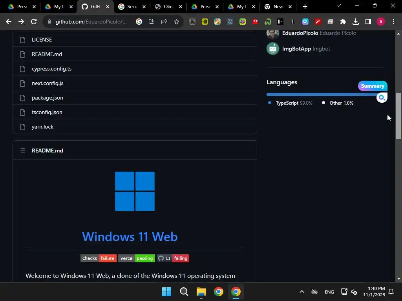Viewport: 402px width, 301px height.
Task: Show hidden tray icons chevron
Action: [302, 292]
